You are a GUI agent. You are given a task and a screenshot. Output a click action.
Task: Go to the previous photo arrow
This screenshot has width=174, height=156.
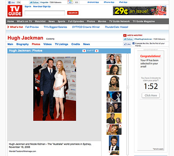pos(84,51)
